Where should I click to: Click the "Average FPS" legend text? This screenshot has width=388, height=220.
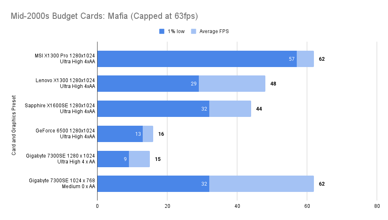(214, 31)
